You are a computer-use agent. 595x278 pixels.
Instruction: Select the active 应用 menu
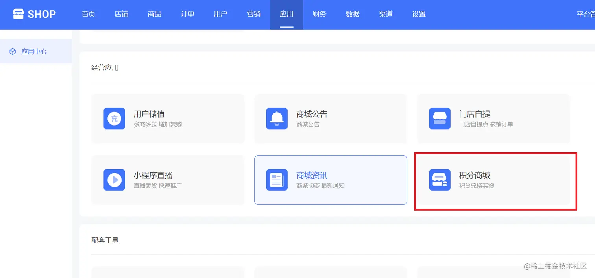286,14
